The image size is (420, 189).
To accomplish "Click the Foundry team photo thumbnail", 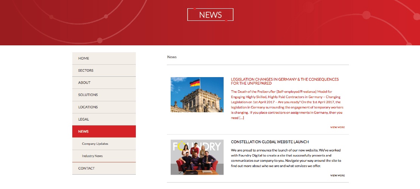I will coord(197,157).
